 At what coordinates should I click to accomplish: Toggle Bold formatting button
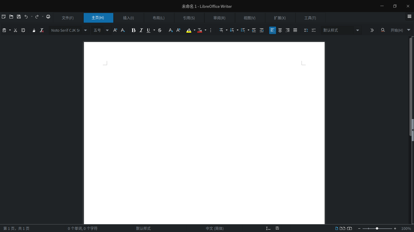click(133, 30)
